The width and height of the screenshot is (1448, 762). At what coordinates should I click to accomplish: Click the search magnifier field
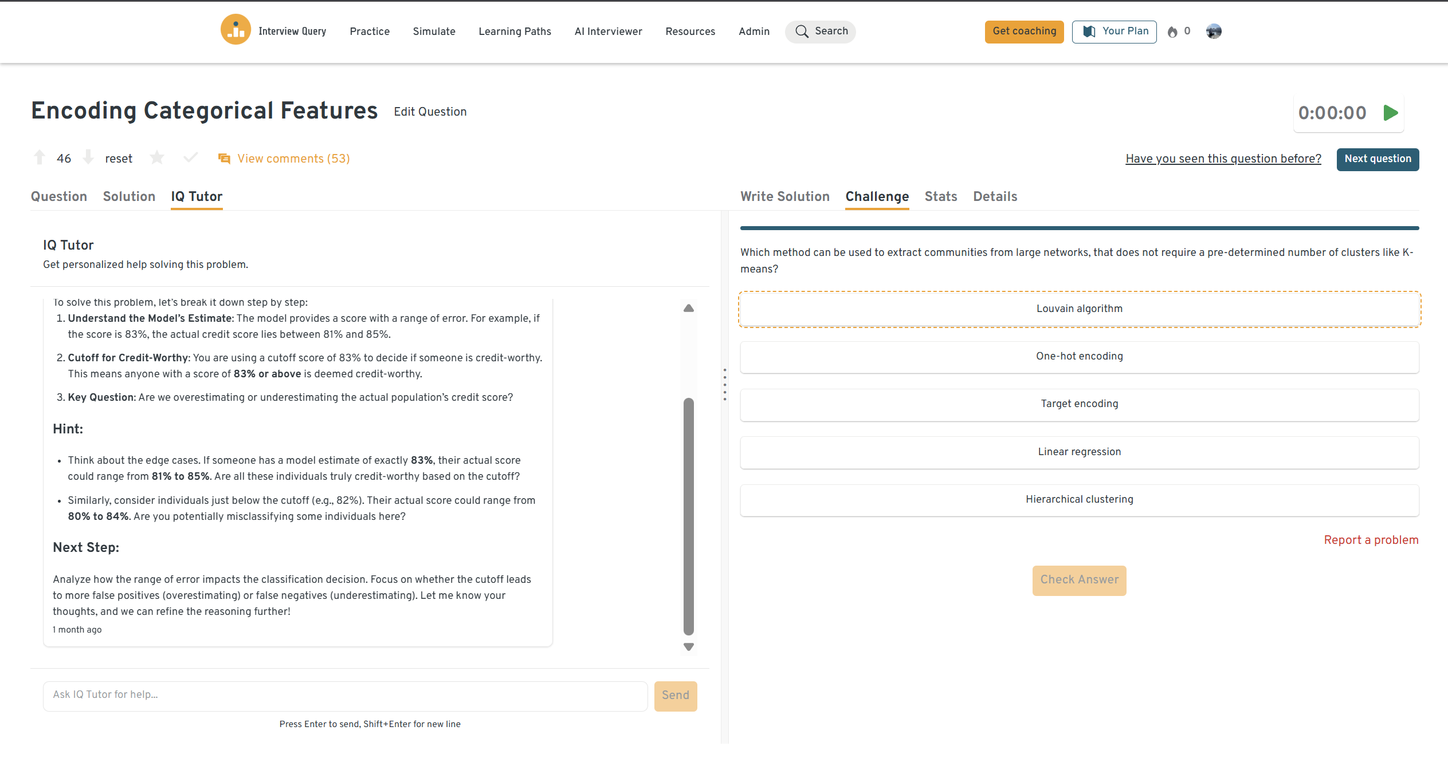(x=821, y=31)
